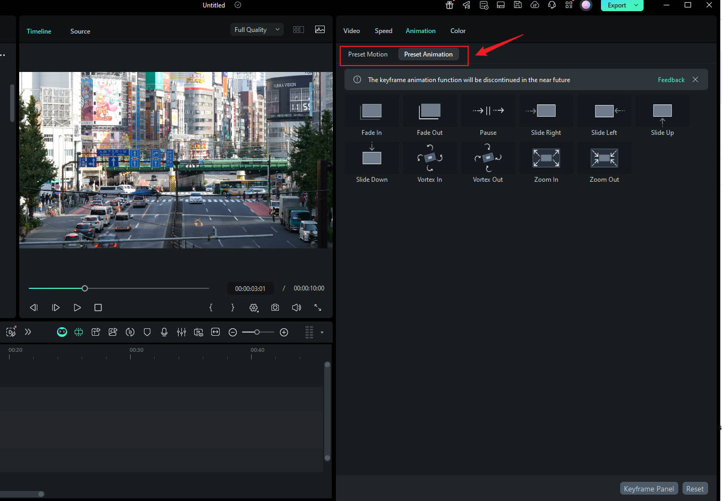This screenshot has width=722, height=501.
Task: Open the headset support icon
Action: click(x=552, y=5)
